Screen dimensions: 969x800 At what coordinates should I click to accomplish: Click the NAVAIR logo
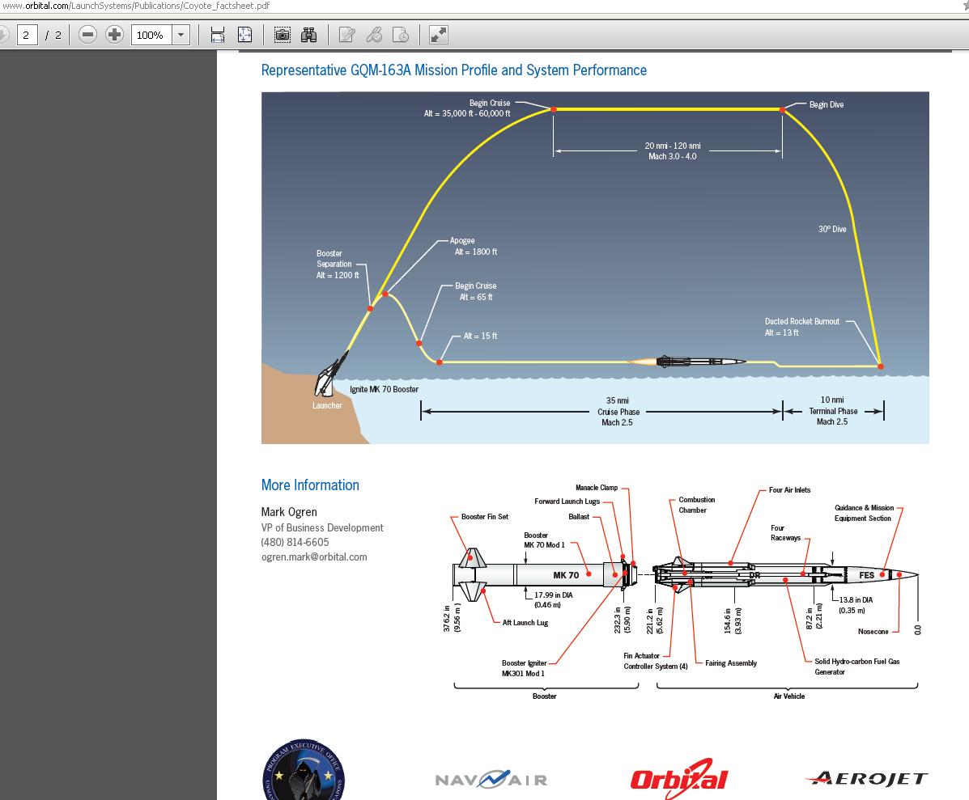pos(491,780)
